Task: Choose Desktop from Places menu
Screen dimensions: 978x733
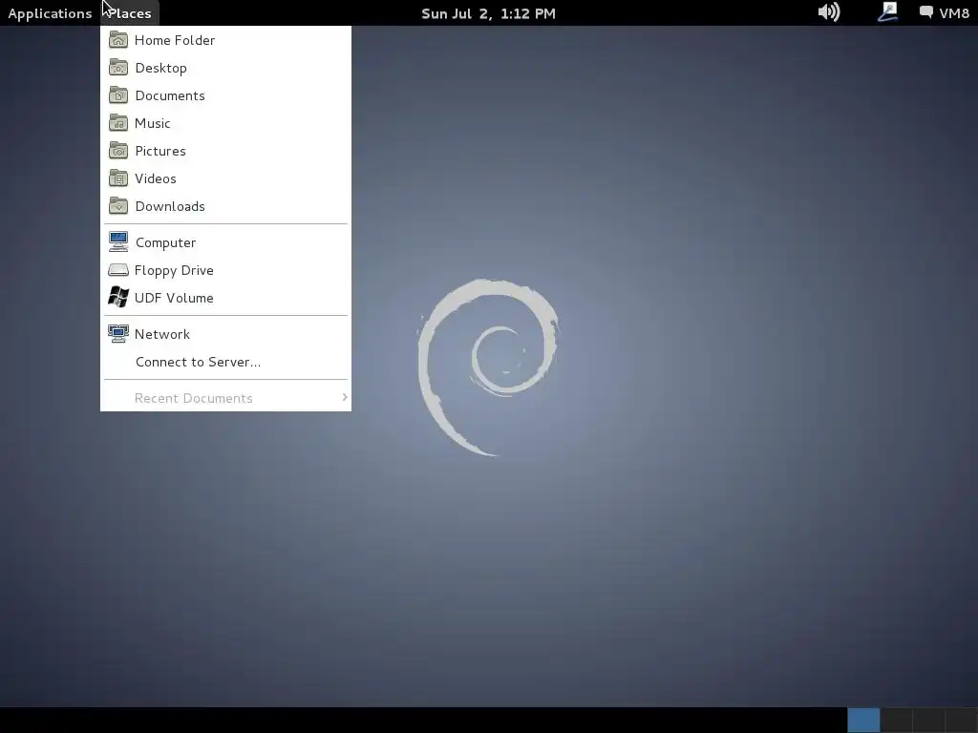Action: [160, 68]
